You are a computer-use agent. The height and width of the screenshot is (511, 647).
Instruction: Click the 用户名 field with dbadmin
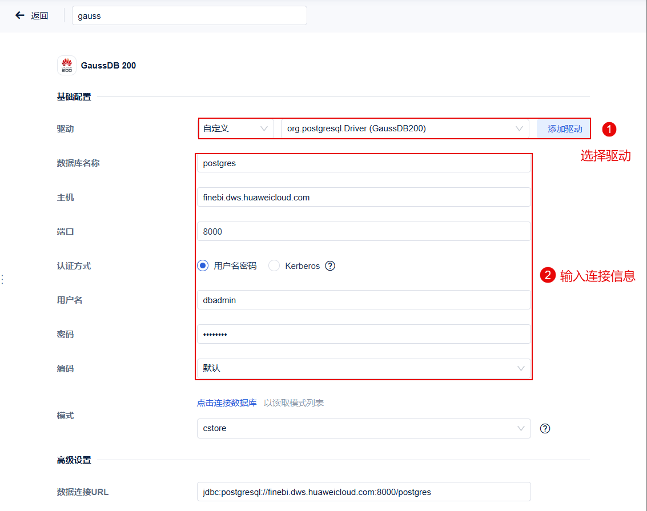(364, 300)
